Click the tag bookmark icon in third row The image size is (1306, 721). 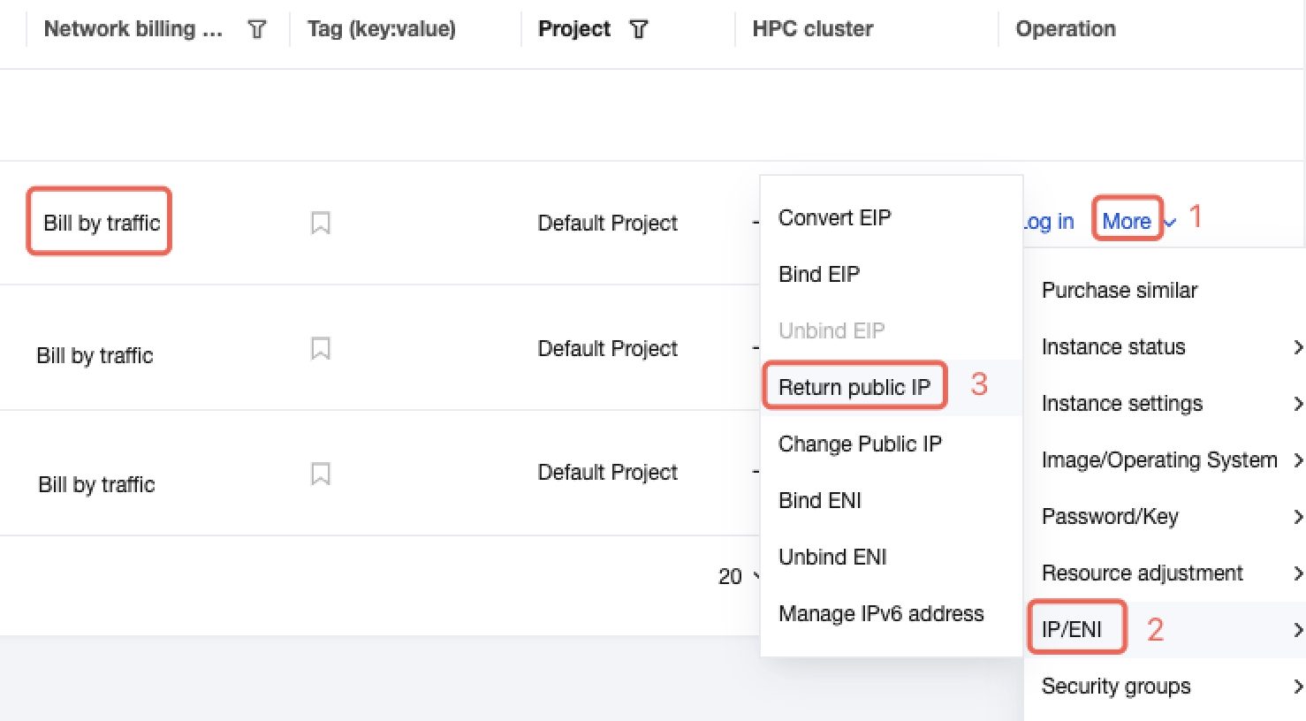[321, 474]
